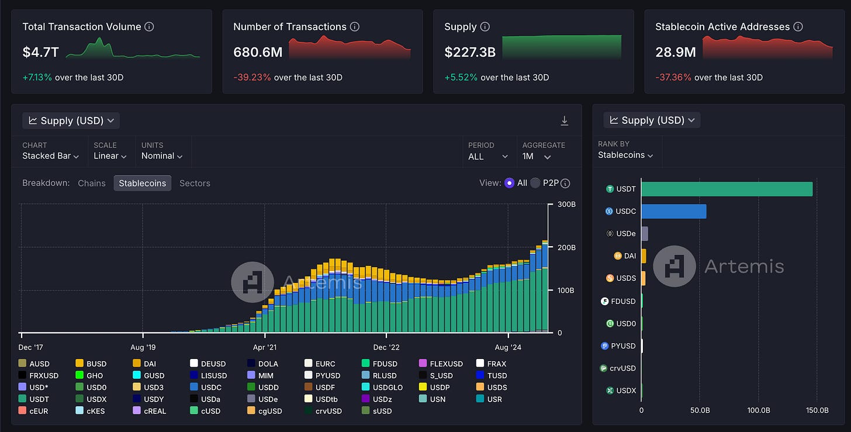Click info icon next to Number of Transactions
The image size is (851, 432).
(355, 27)
